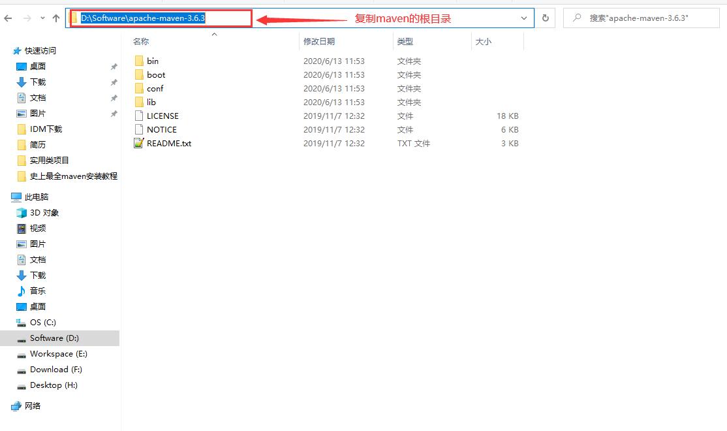The height and width of the screenshot is (431, 727).
Task: Expand the address bar history dropdown
Action: click(x=524, y=18)
